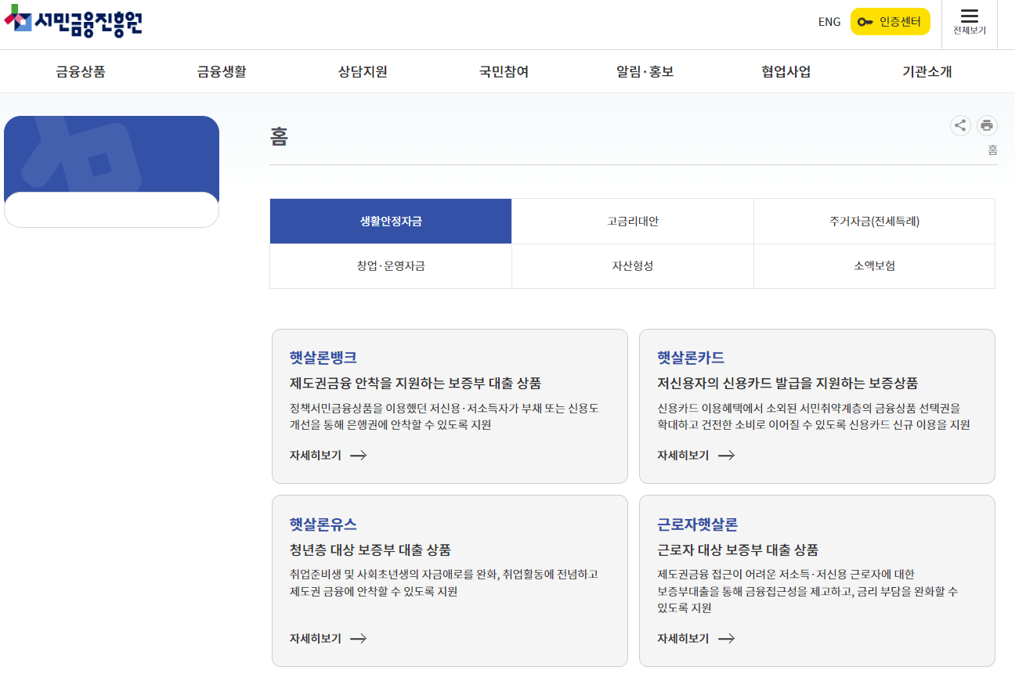
Task: Click the key icon in the 인증센터 button
Action: coord(866,21)
